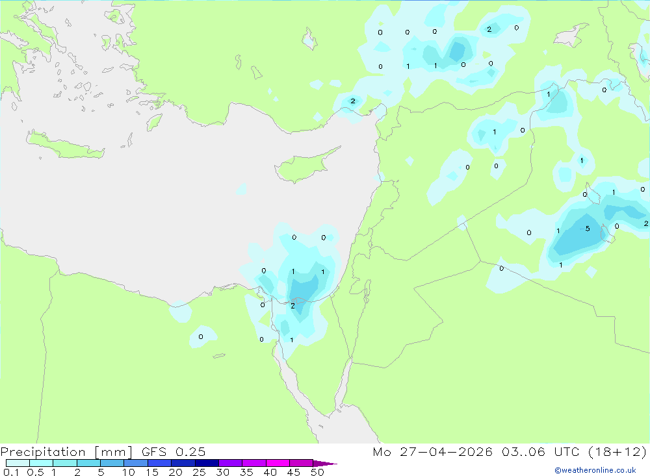650x476 pixels.
Task: Pick the 5–10 mm light blue legend swatch
Action: pyautogui.click(x=112, y=463)
